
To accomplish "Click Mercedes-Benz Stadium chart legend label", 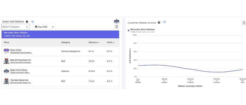I will click(x=142, y=29).
